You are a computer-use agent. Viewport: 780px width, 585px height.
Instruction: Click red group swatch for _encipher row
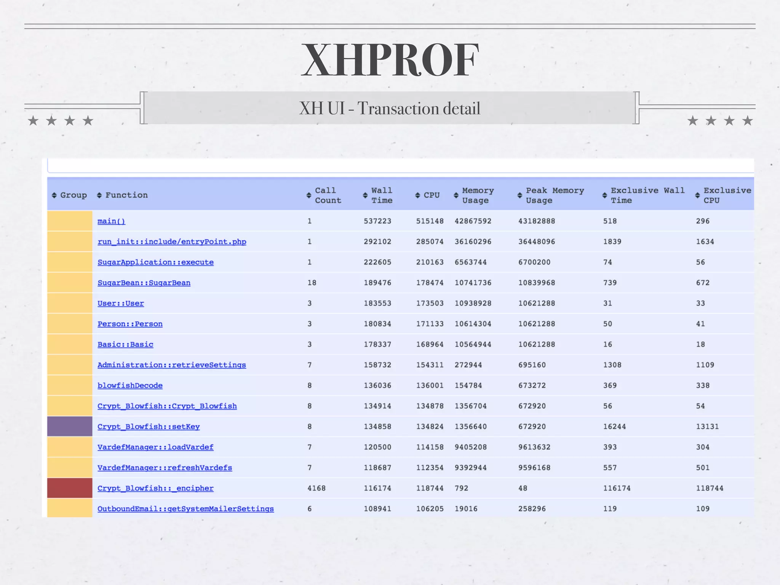pyautogui.click(x=70, y=488)
